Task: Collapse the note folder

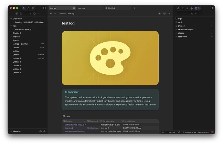Action: [x=11, y=26]
